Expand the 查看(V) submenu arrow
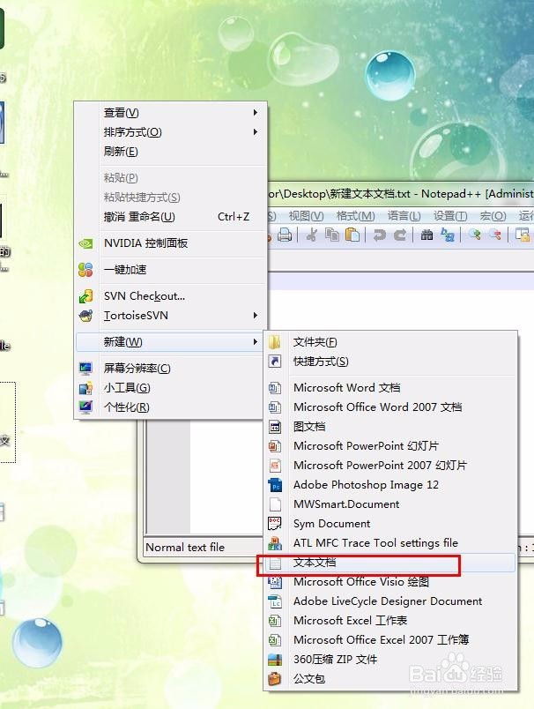534x709 pixels. (256, 113)
